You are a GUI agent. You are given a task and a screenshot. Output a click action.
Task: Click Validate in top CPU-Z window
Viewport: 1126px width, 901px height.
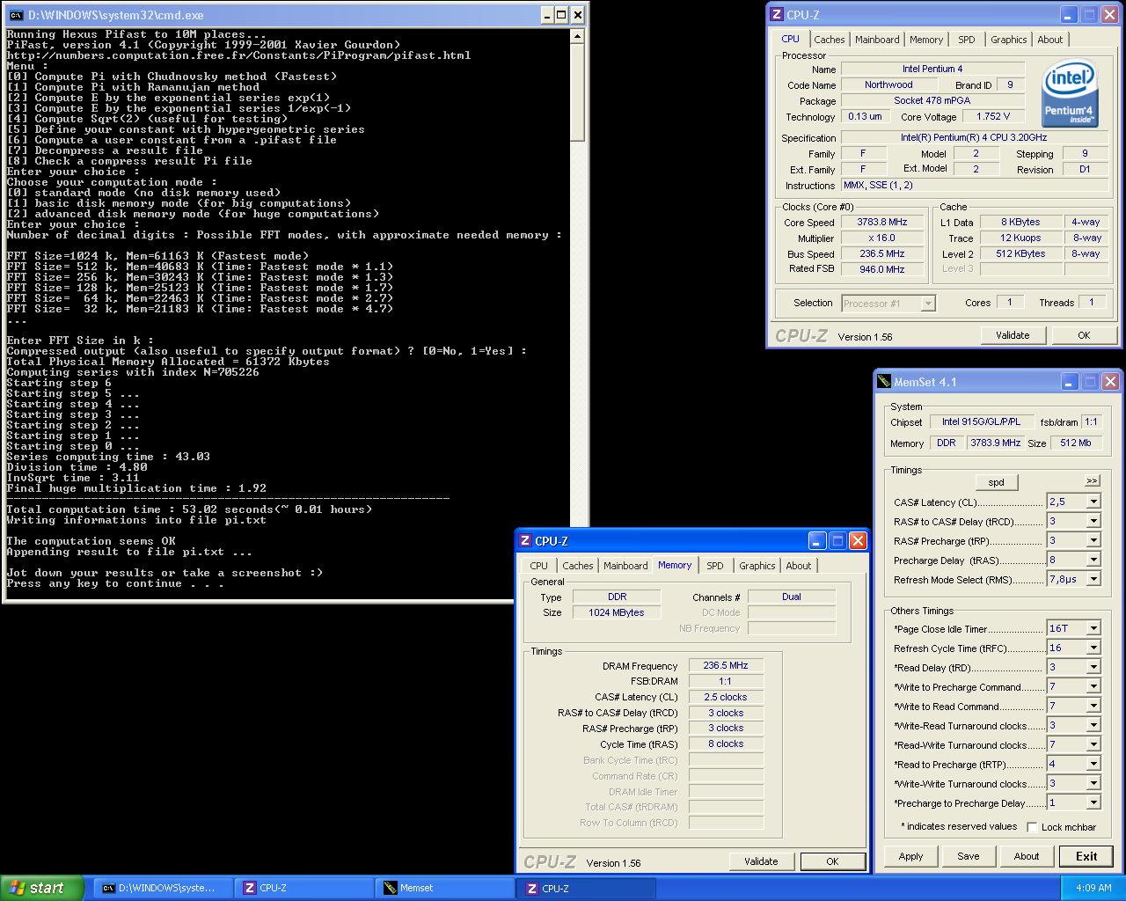1012,335
